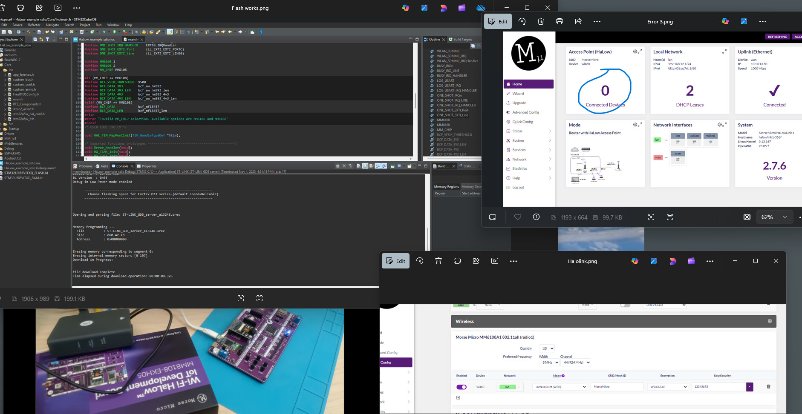The image size is (802, 414).
Task: Expand the Local Network card
Action: (x=724, y=51)
